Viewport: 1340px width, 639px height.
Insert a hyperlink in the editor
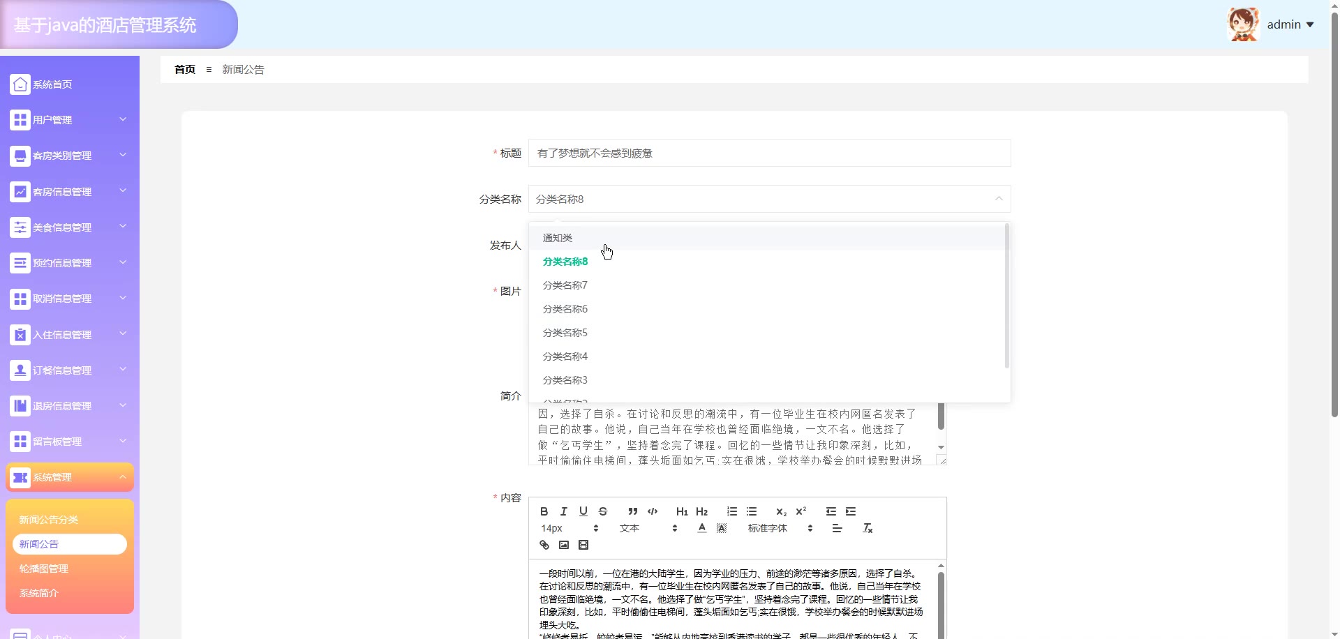click(544, 545)
